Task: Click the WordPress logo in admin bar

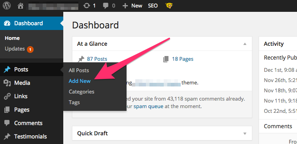Action: (x=7, y=6)
